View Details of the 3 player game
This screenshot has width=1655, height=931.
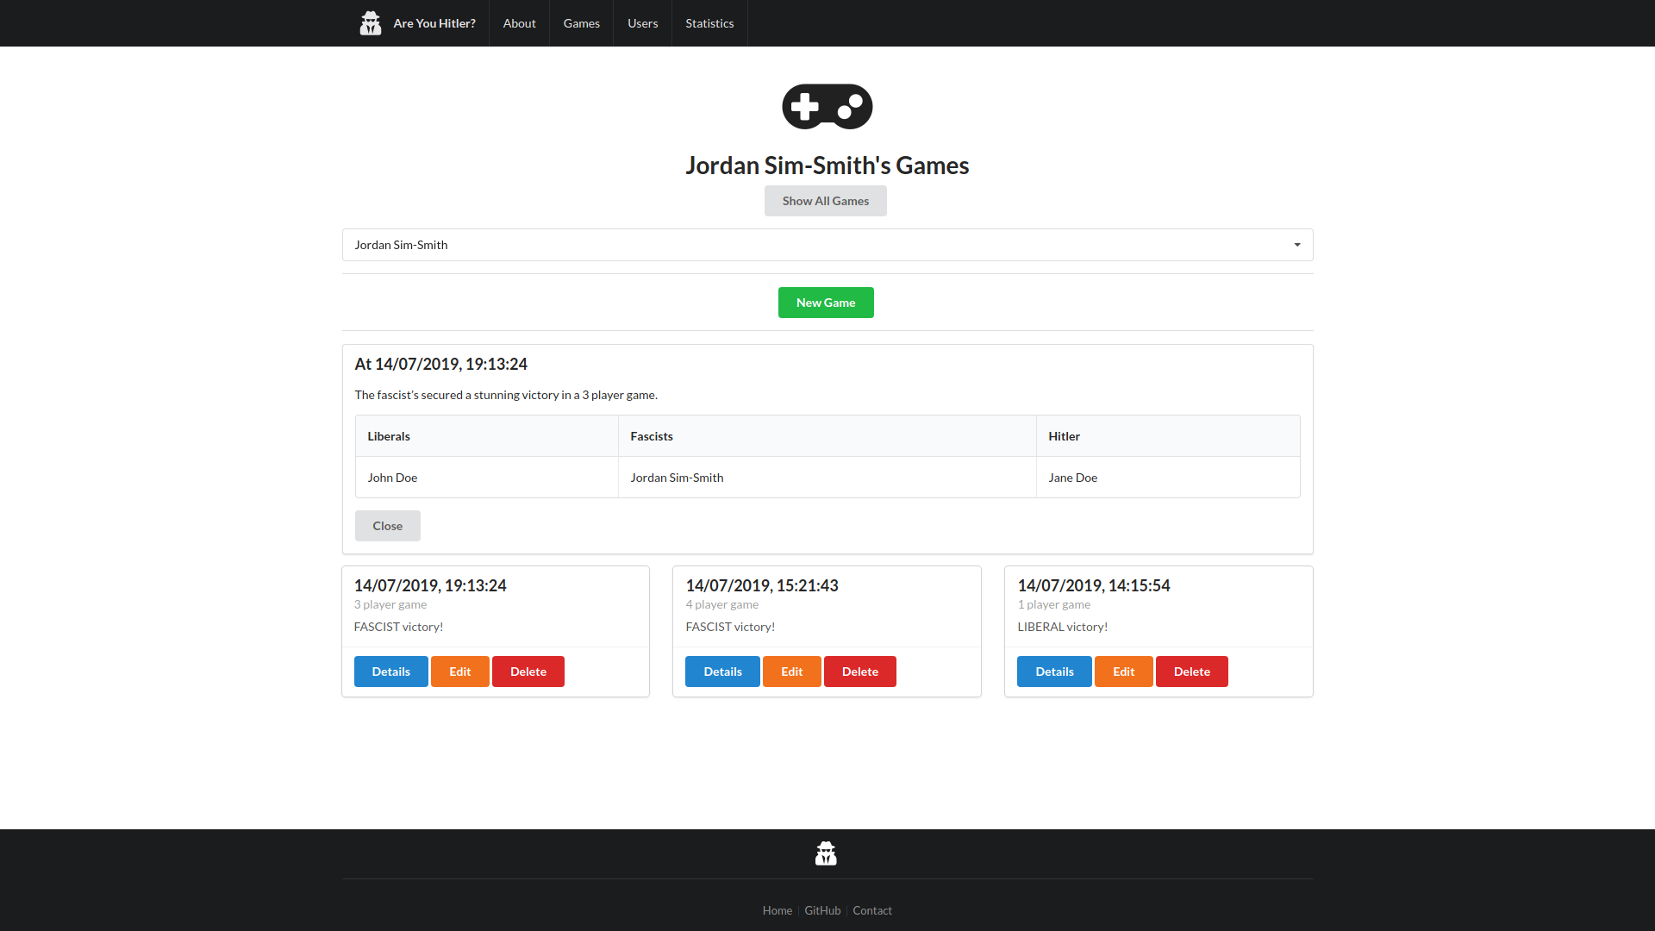(390, 672)
